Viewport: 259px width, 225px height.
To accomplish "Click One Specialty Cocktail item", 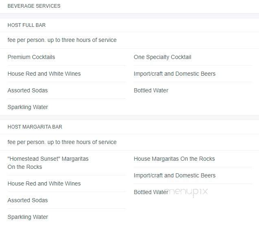I will (x=162, y=57).
